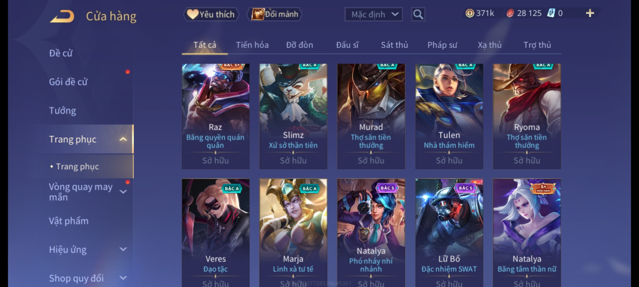Tap the blue voucher currency icon
Image resolution: width=639 pixels, height=287 pixels.
(551, 13)
